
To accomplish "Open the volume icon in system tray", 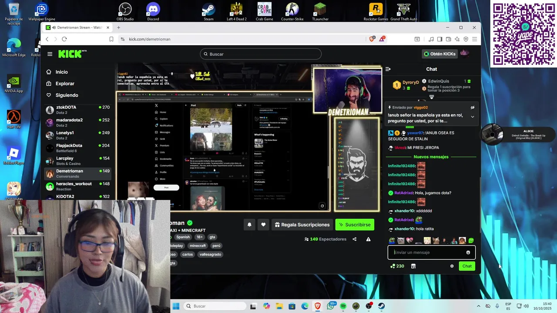I will (526, 306).
